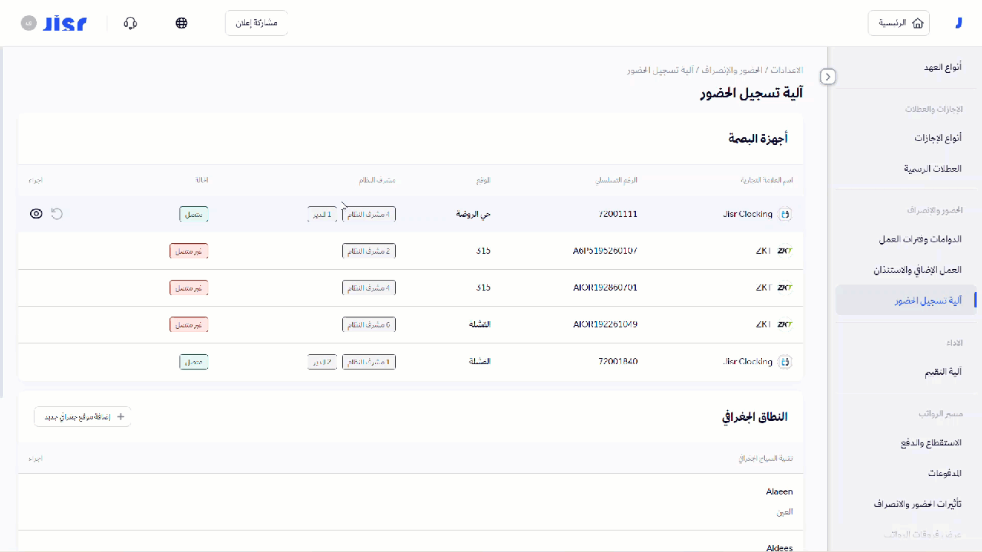Click the user avatar circle in header
The image size is (982, 552).
28,23
